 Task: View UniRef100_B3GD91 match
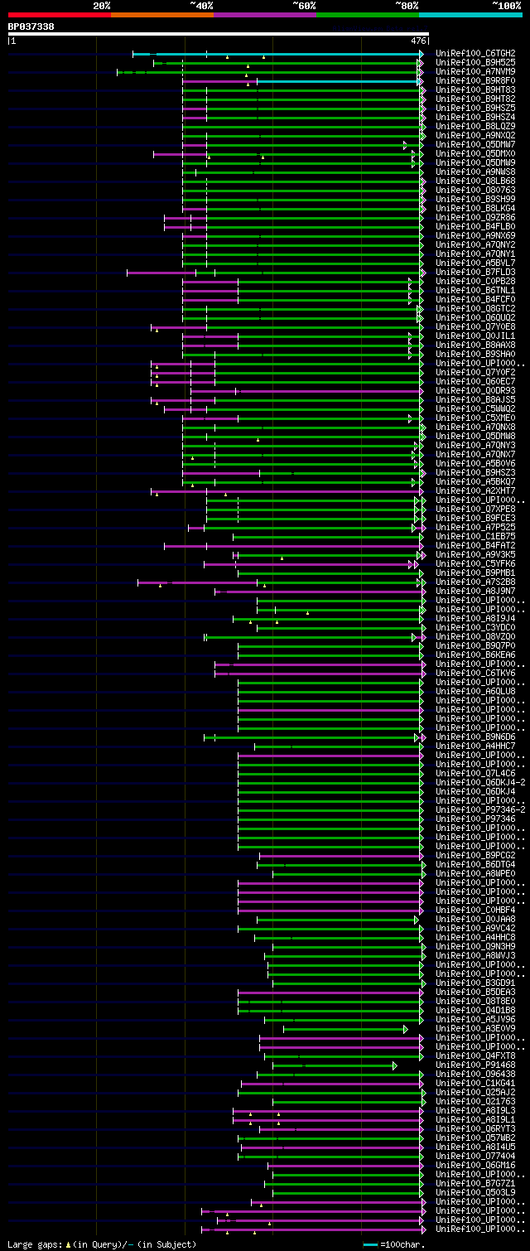[x=475, y=983]
